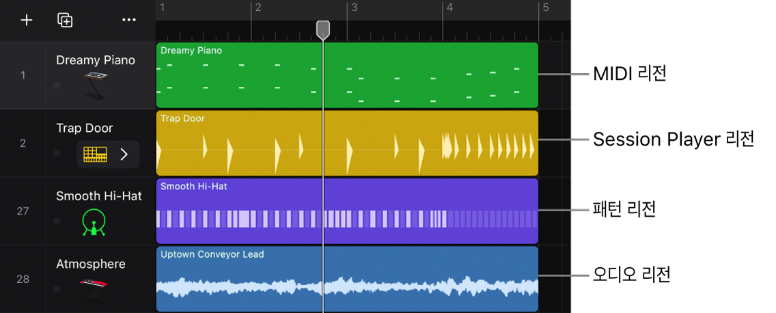This screenshot has height=313, width=776.
Task: Select track number 28 header
Action: (x=23, y=280)
